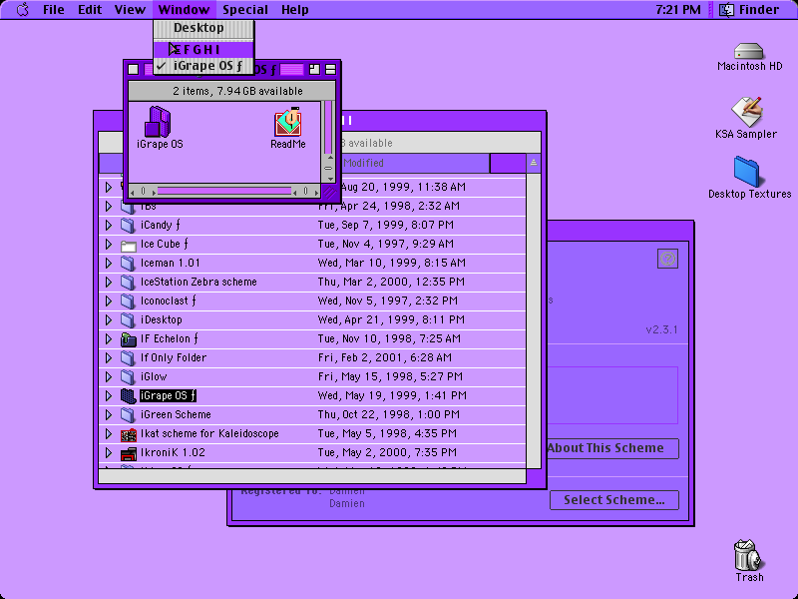Viewport: 798px width, 599px height.
Task: Select the Macintosh HD desktop icon
Action: [748, 51]
